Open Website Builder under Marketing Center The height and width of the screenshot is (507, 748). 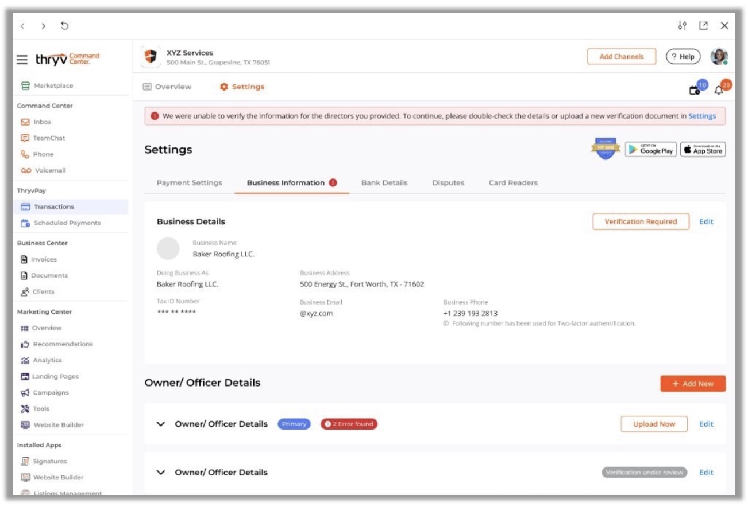coord(52,425)
